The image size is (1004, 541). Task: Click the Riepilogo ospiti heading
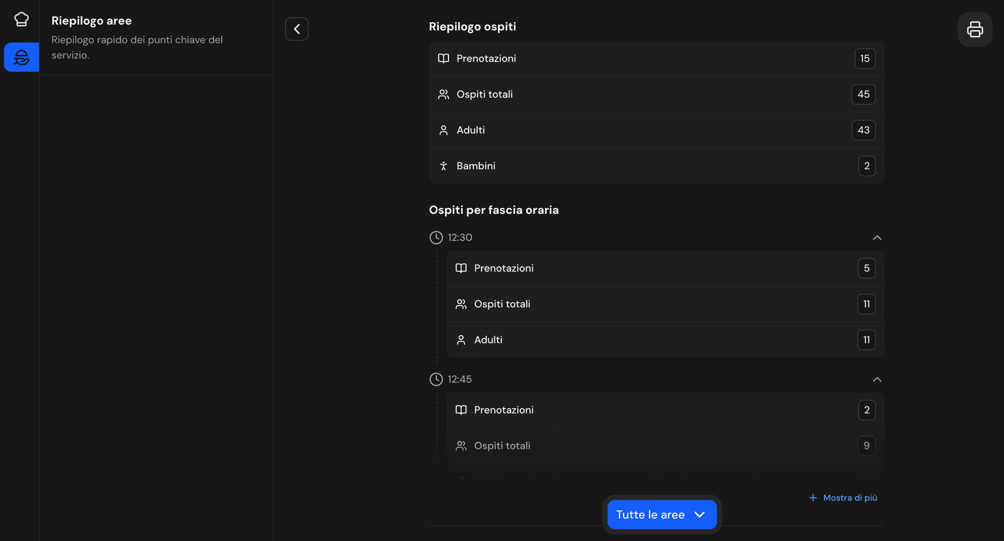[473, 27]
